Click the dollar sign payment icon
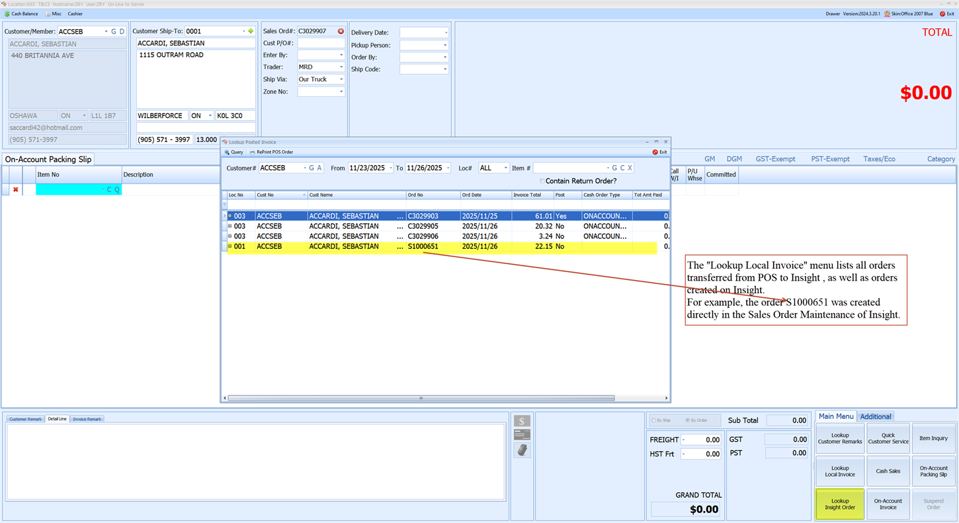The image size is (959, 523). click(x=522, y=419)
